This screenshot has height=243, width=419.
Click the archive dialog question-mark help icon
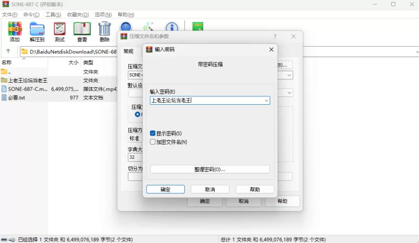tap(275, 36)
